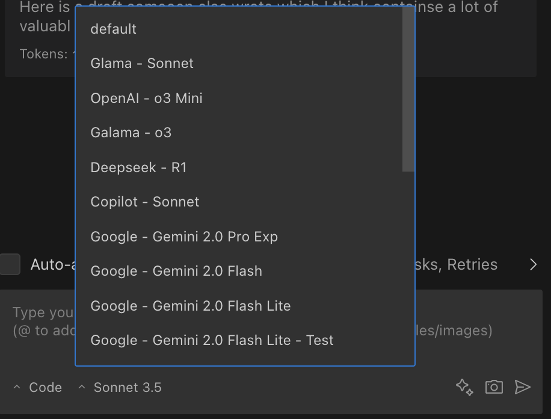The width and height of the screenshot is (551, 419).
Task: Switch to Deepseek - R1 profile
Action: pyautogui.click(x=138, y=167)
